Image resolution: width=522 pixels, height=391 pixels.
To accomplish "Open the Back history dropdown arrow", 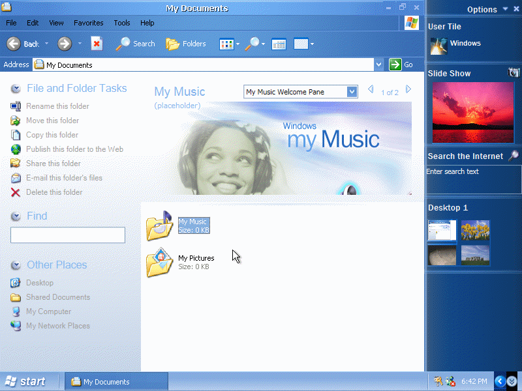I will [x=46, y=44].
